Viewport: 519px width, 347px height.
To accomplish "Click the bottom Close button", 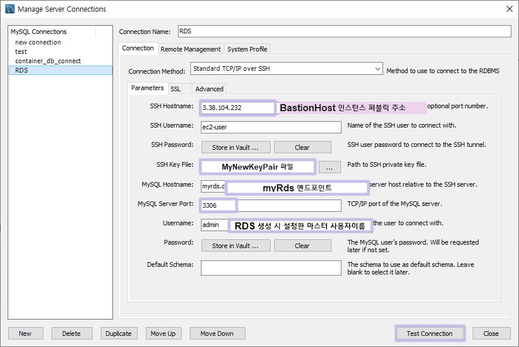I will pos(491,334).
